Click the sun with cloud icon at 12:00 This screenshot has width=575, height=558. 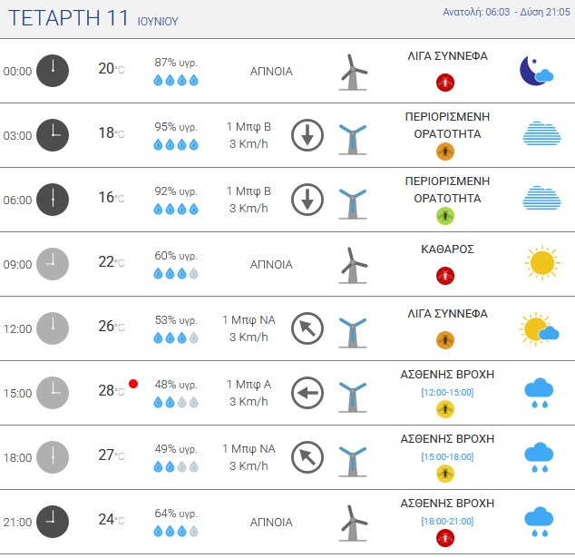(x=539, y=329)
